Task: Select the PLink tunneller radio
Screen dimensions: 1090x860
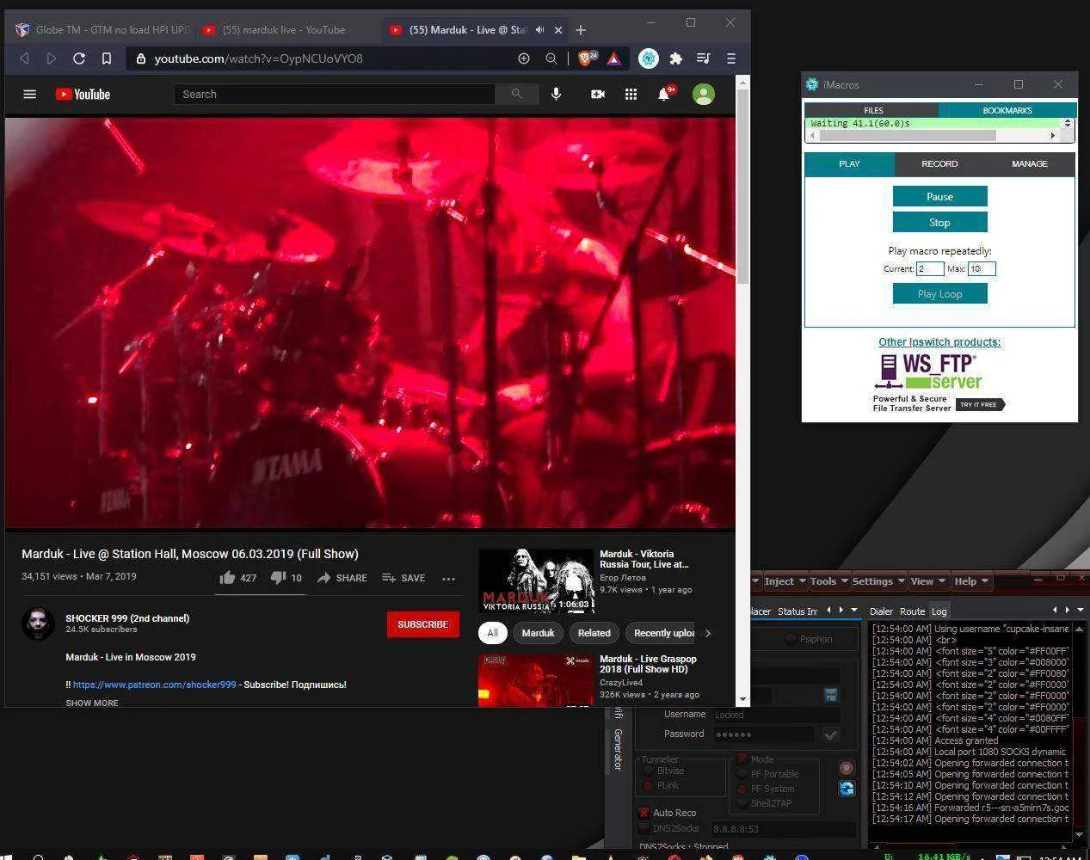Action: click(648, 785)
